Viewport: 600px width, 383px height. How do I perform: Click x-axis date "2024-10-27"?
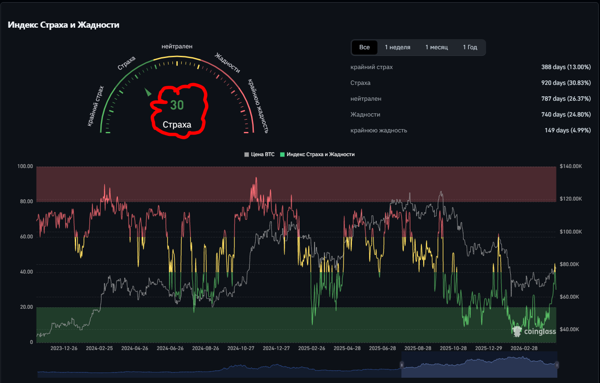click(241, 348)
